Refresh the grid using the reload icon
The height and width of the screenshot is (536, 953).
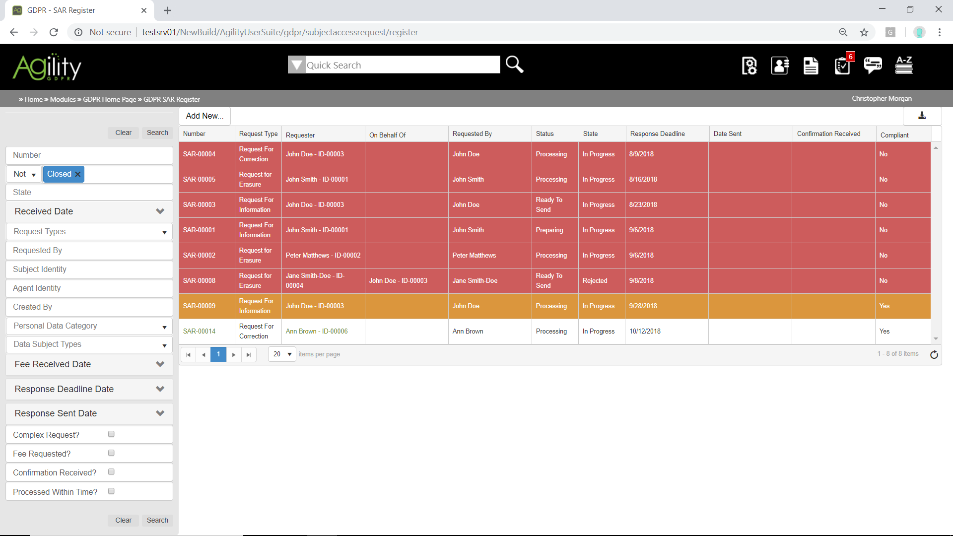point(934,354)
